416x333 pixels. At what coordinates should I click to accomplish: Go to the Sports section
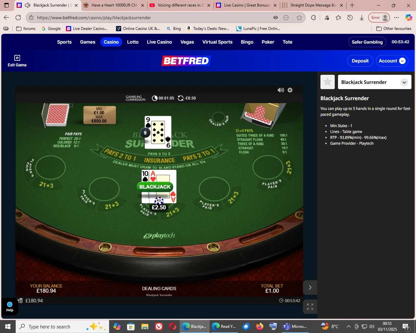tap(64, 42)
